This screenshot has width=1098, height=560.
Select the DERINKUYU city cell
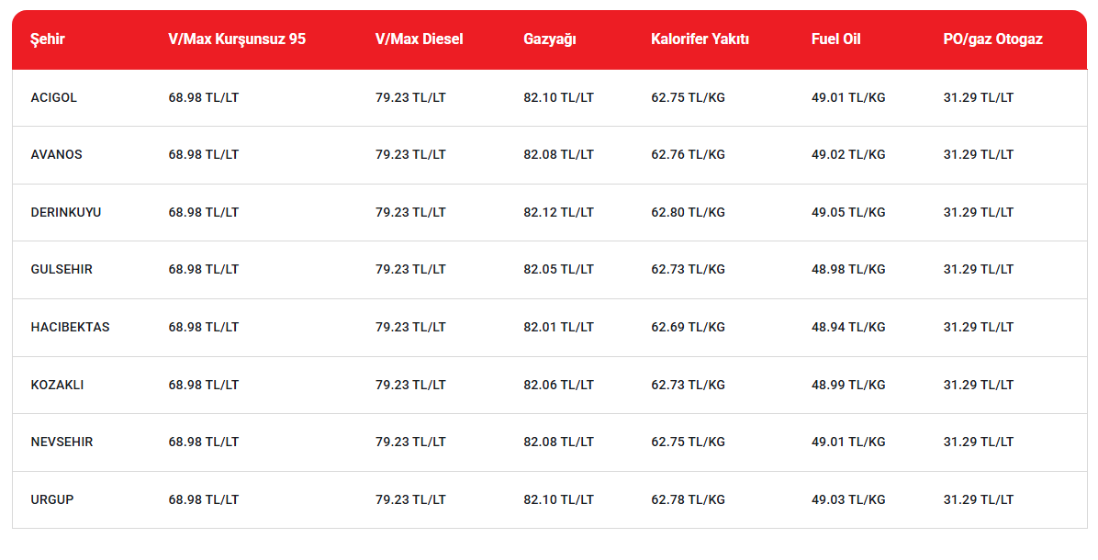click(x=66, y=212)
